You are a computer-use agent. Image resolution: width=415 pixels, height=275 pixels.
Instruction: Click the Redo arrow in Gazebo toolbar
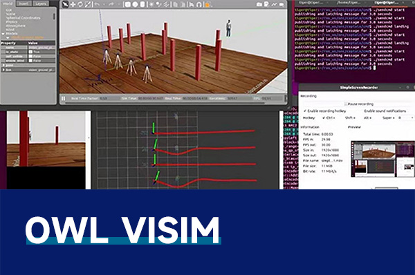tap(111, 4)
